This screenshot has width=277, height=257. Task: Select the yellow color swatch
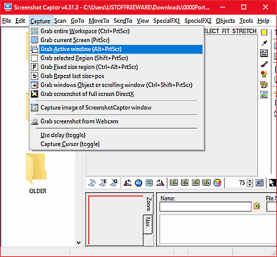(264, 32)
